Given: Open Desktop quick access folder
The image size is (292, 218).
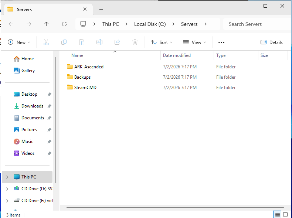Looking at the screenshot, I should pyautogui.click(x=29, y=94).
